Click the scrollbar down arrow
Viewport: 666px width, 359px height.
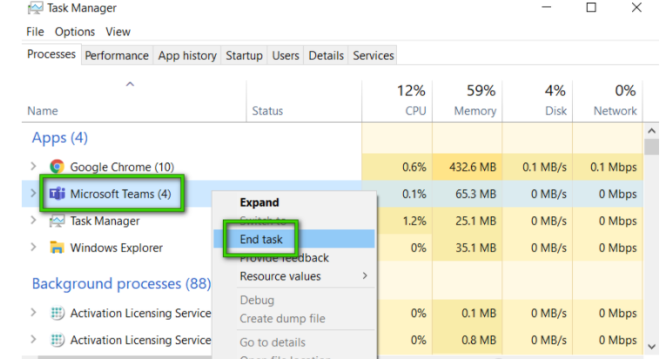pyautogui.click(x=652, y=346)
